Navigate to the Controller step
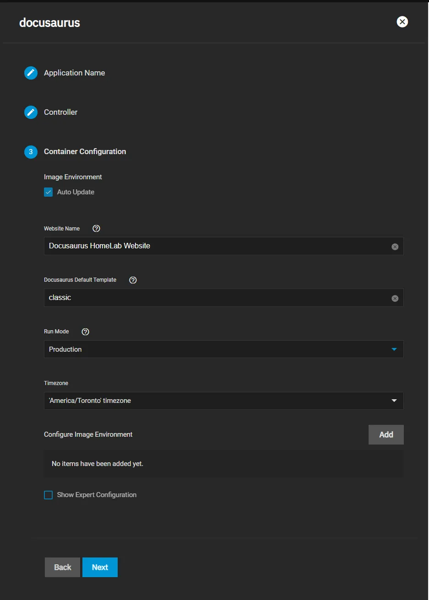Viewport: 429px width, 600px height. pyautogui.click(x=60, y=112)
